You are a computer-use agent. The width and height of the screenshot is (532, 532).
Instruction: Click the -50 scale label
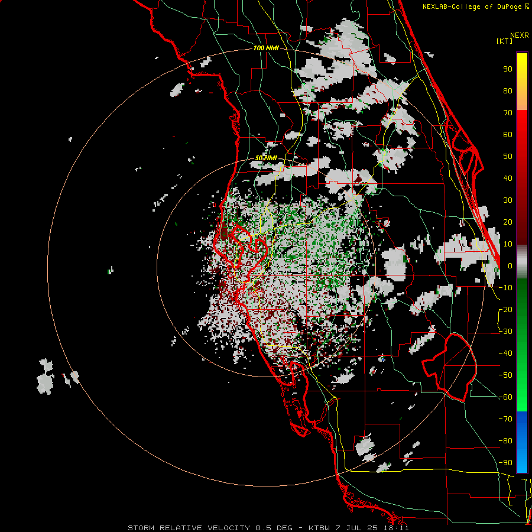pos(505,375)
